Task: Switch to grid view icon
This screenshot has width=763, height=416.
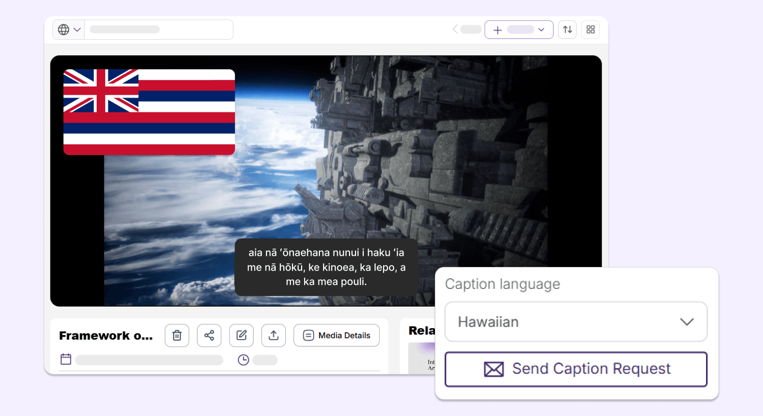Action: click(591, 29)
